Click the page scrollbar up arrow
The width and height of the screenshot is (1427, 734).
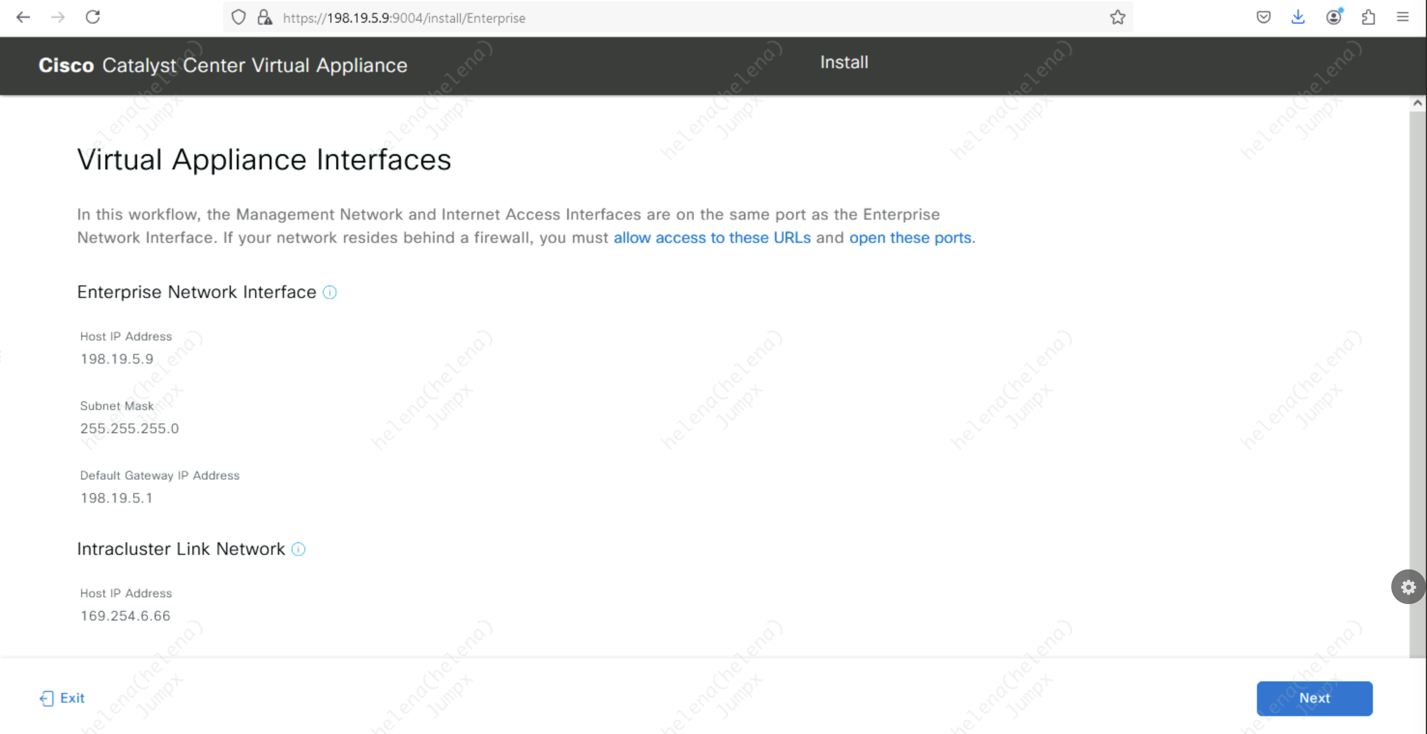tap(1417, 103)
